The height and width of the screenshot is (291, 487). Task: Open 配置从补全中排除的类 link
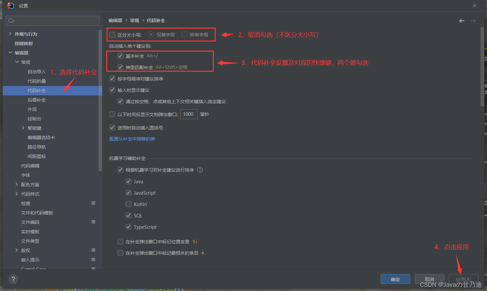132,139
